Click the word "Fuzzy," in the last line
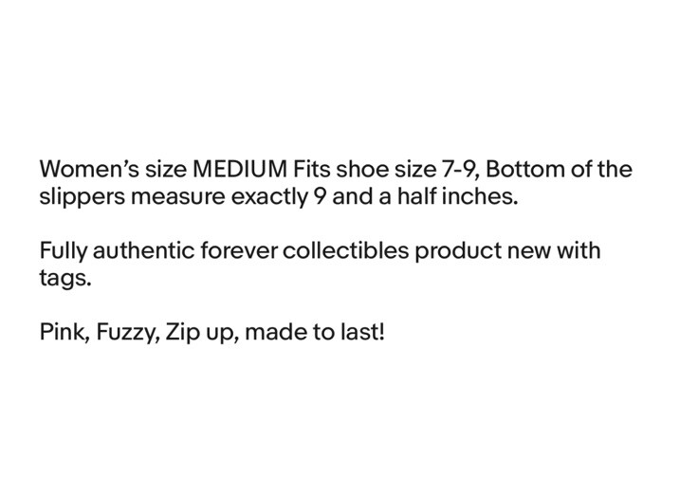 [128, 332]
